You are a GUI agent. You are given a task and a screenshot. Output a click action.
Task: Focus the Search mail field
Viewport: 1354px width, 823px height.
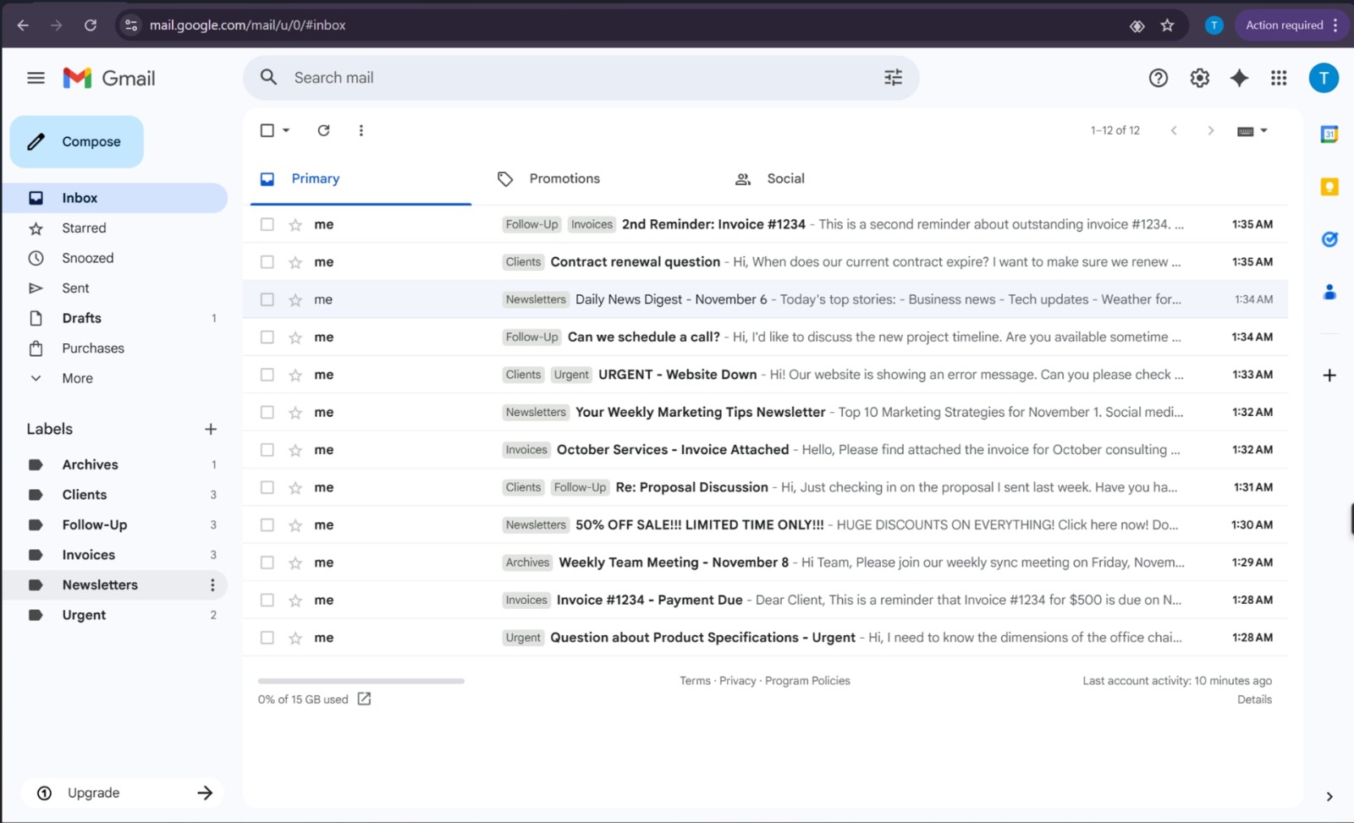point(580,78)
